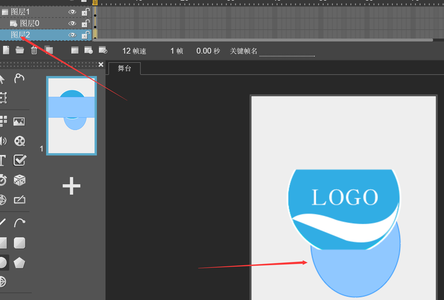Open the folder icon below layers
The image size is (444, 300).
[20, 50]
